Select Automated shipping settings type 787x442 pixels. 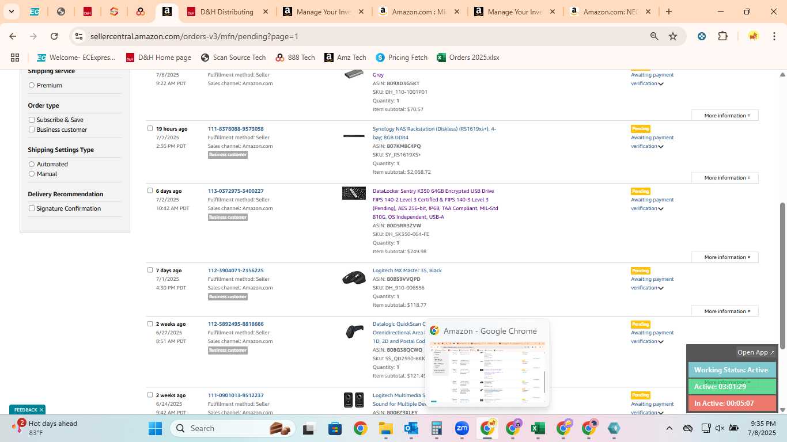click(32, 164)
